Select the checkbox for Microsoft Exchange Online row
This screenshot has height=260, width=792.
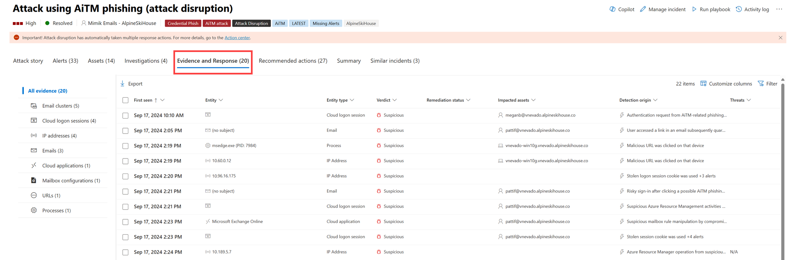pyautogui.click(x=125, y=222)
